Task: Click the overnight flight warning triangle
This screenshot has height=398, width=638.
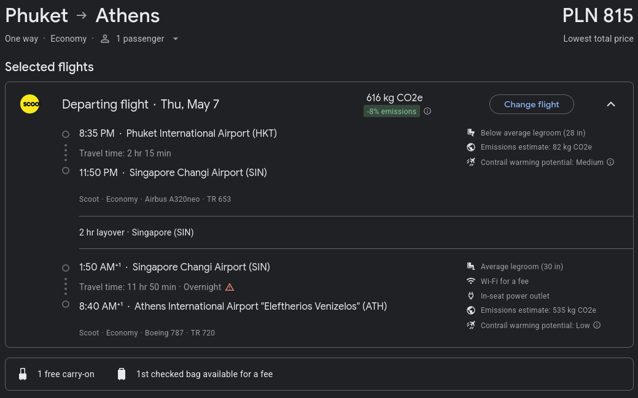Action: [x=230, y=287]
